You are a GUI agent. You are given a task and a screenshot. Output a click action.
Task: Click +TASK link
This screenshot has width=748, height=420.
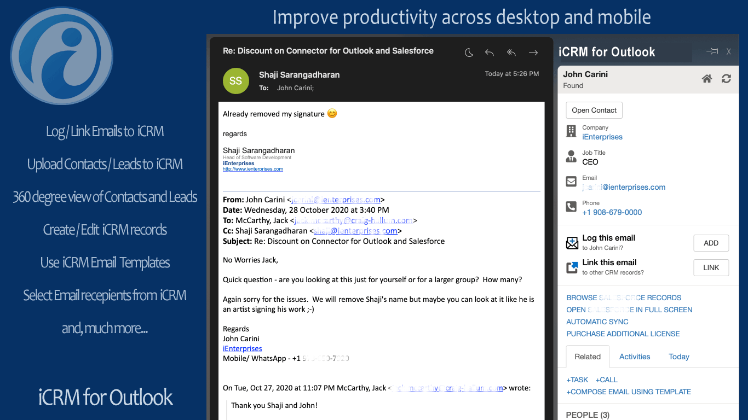click(577, 380)
